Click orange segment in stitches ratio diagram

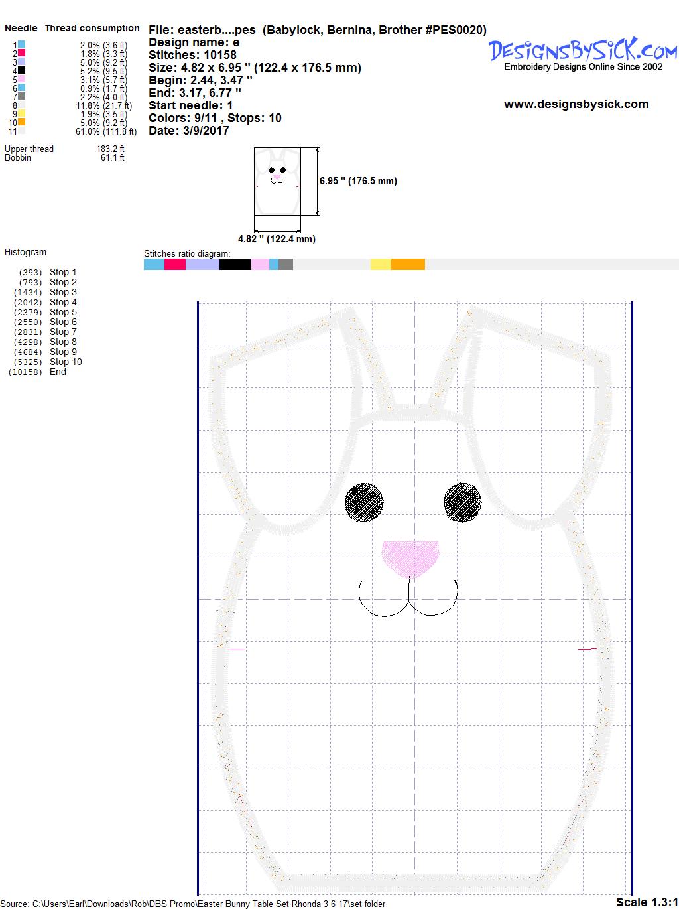[408, 265]
